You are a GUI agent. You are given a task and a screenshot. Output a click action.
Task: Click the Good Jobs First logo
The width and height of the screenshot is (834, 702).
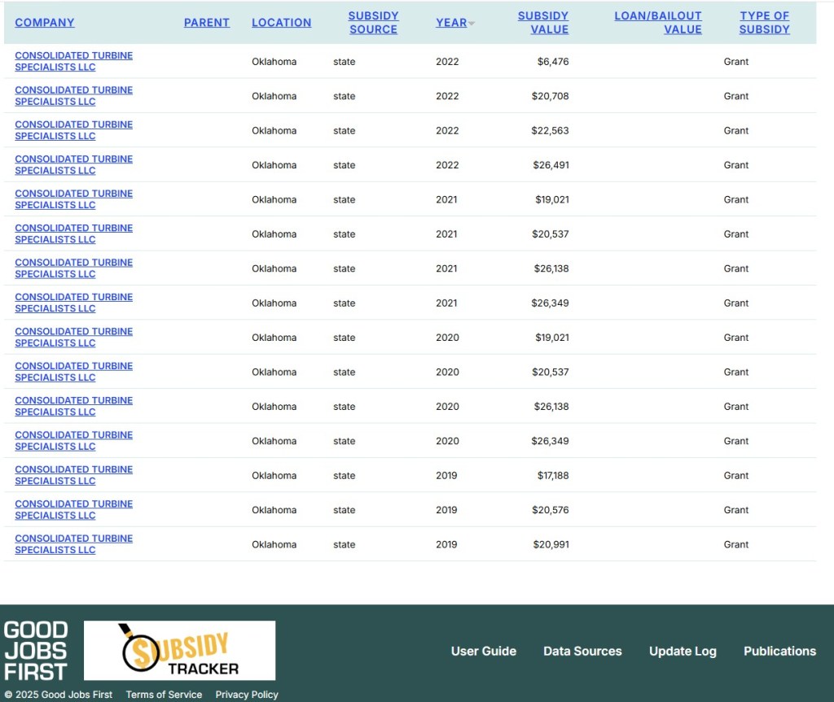click(x=36, y=650)
